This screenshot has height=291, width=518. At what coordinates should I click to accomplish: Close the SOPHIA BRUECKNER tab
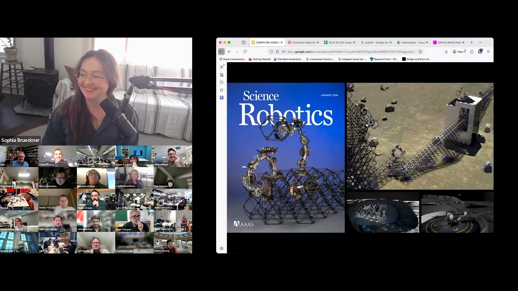pyautogui.click(x=463, y=42)
